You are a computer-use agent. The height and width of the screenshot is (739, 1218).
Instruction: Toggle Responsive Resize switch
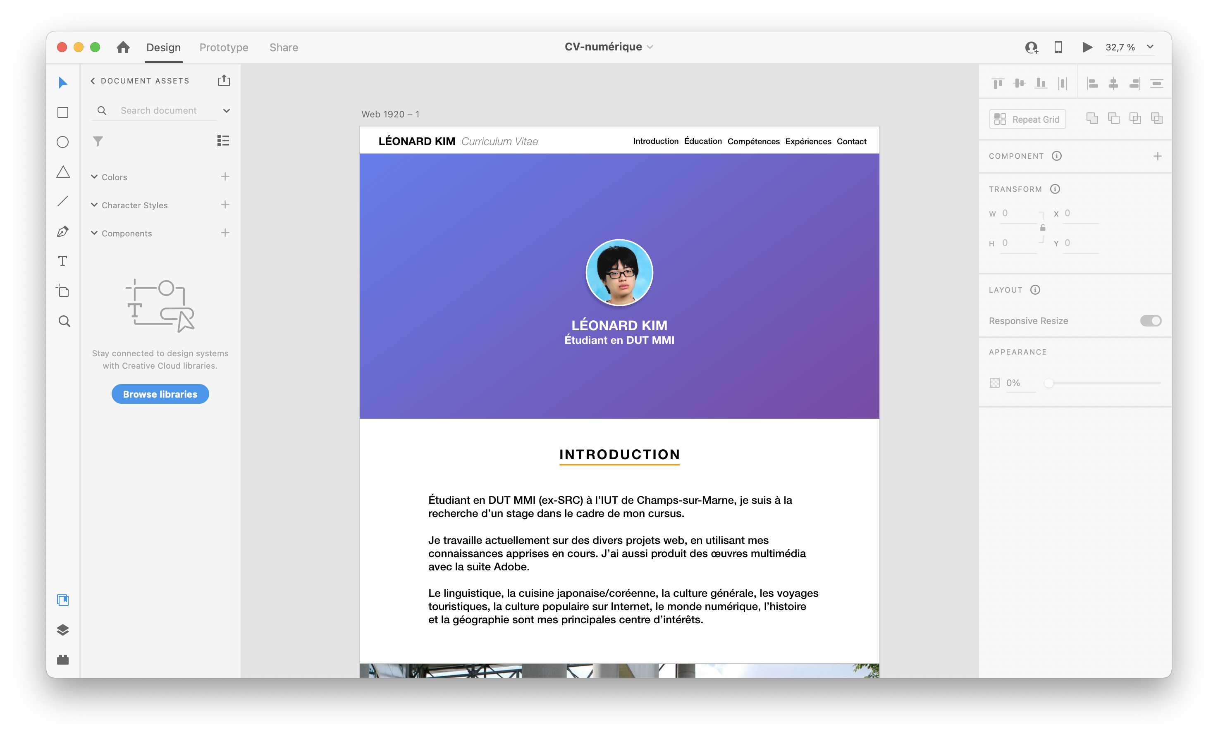point(1150,321)
